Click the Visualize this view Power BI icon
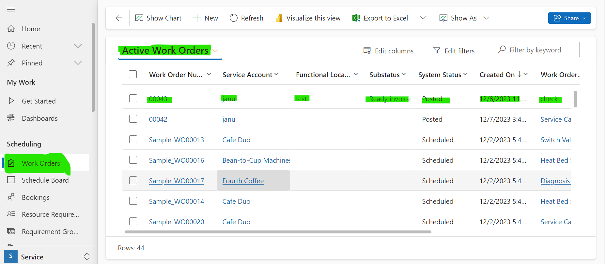 pos(279,18)
